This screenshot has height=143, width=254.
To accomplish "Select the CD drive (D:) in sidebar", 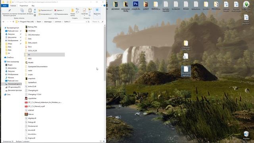I will 13,87.
